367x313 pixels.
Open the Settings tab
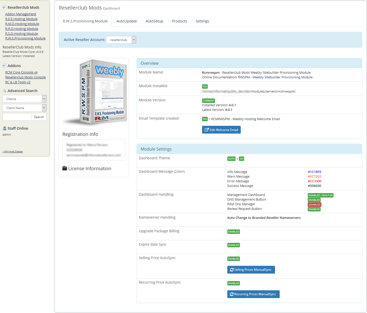(x=202, y=21)
